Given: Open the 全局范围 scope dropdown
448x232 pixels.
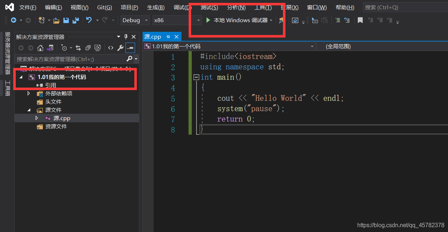Looking at the screenshot, I should pyautogui.click(x=382, y=46).
